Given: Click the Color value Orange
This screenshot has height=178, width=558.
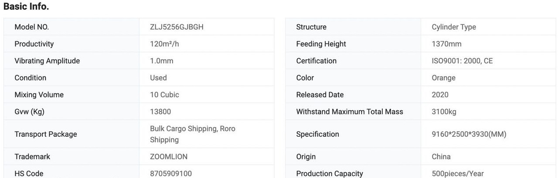Looking at the screenshot, I should tap(443, 78).
